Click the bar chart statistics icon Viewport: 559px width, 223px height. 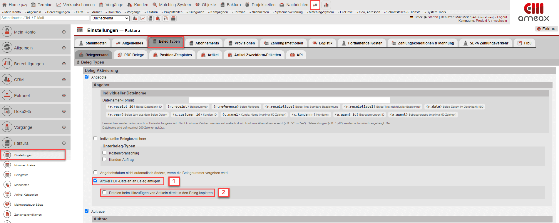326,5
